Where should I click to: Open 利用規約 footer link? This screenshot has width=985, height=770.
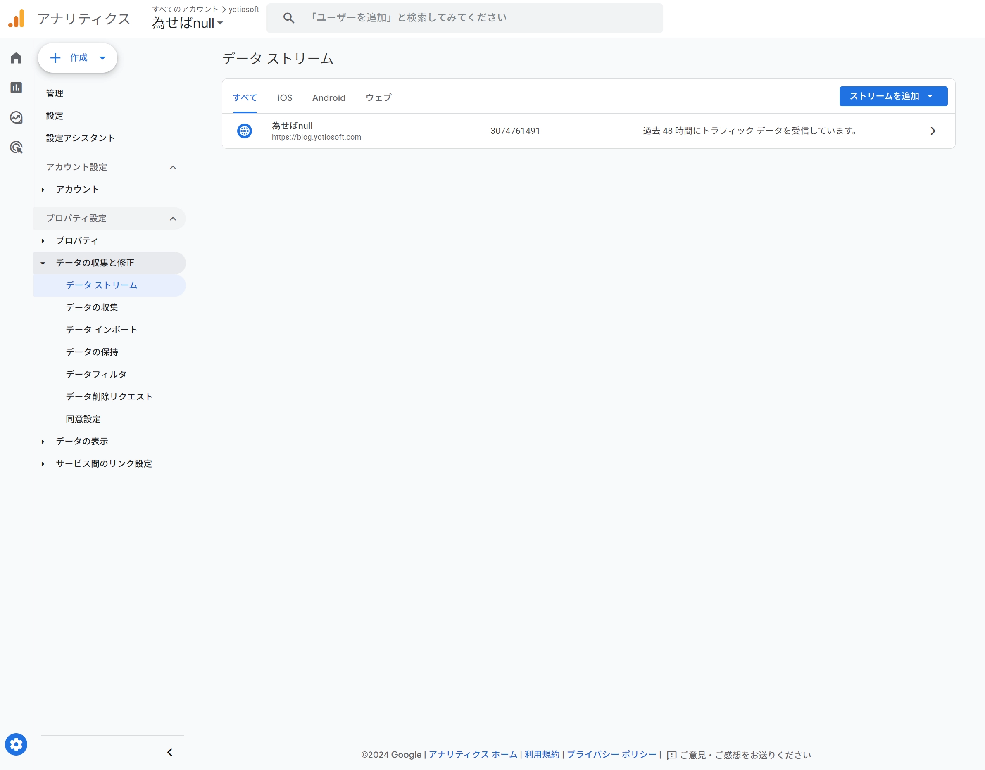542,755
